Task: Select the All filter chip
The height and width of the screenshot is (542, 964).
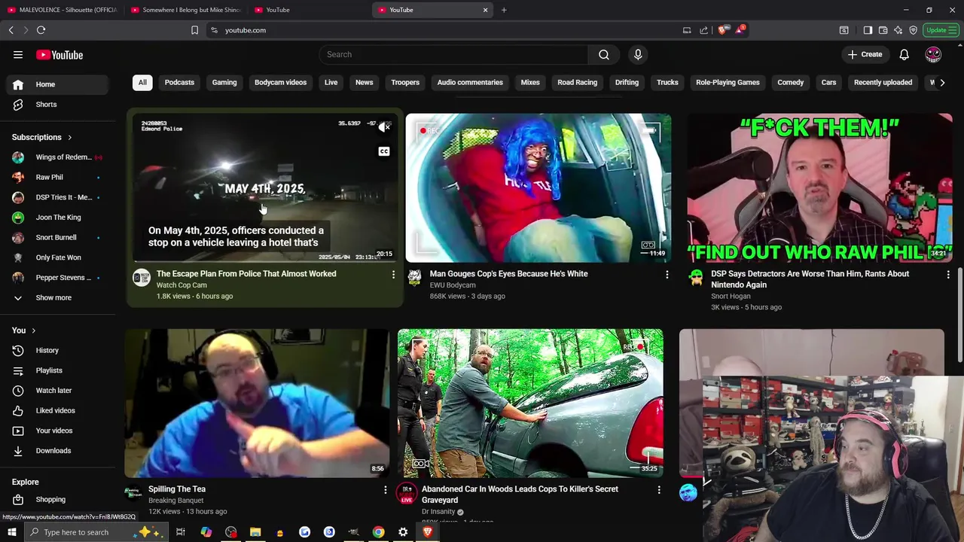Action: tap(142, 82)
